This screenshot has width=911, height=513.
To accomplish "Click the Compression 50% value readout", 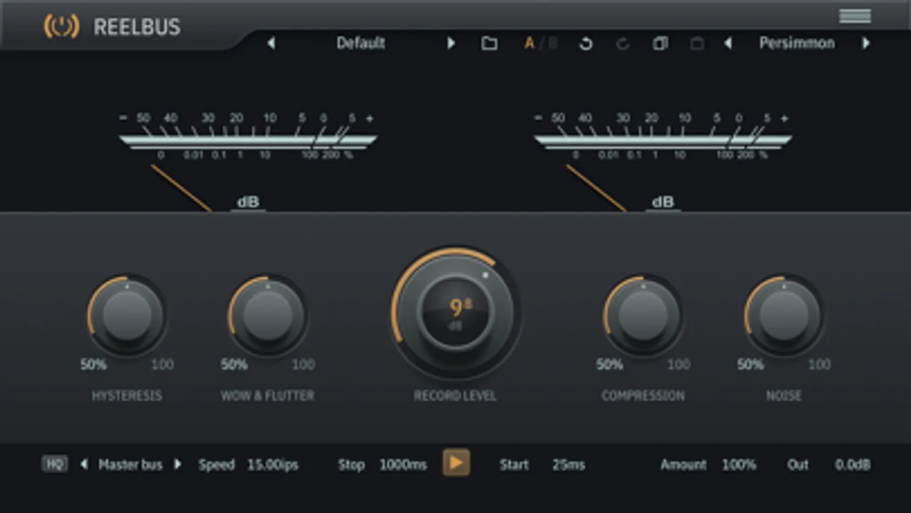I will (x=610, y=364).
